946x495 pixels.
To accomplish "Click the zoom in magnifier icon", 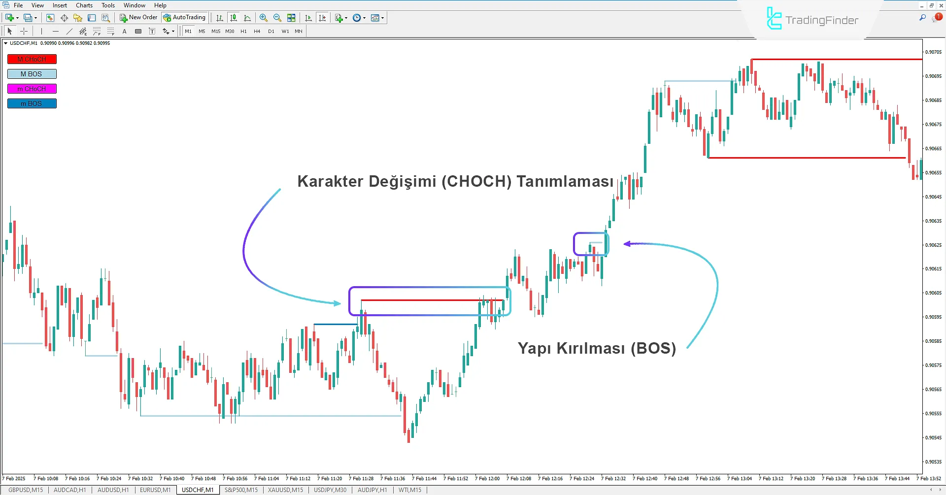I will point(264,18).
